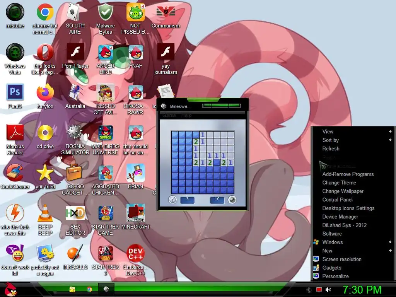Open the HxD hex editor icon

75,213
